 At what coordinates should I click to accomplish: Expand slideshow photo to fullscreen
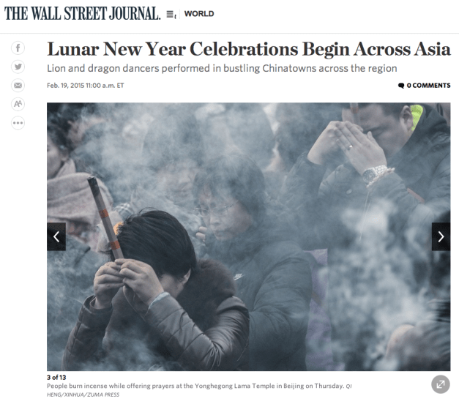440,384
